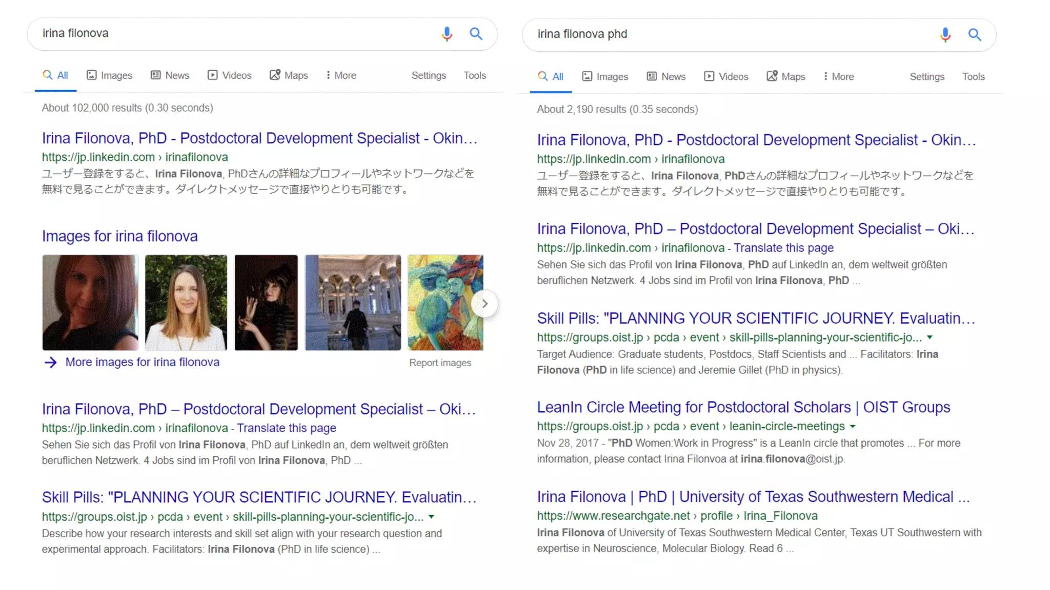Click Translate this page in left results
Viewport: 1050px width, 590px height.
click(x=286, y=428)
